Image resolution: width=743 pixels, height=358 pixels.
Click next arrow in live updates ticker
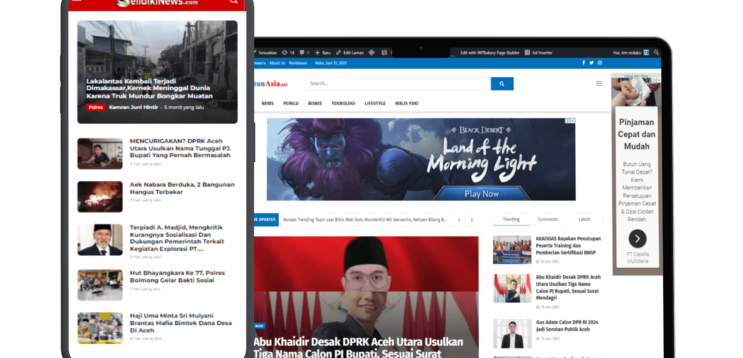pyautogui.click(x=471, y=220)
